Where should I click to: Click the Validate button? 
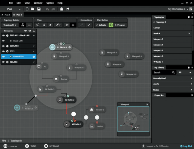(x=101, y=25)
